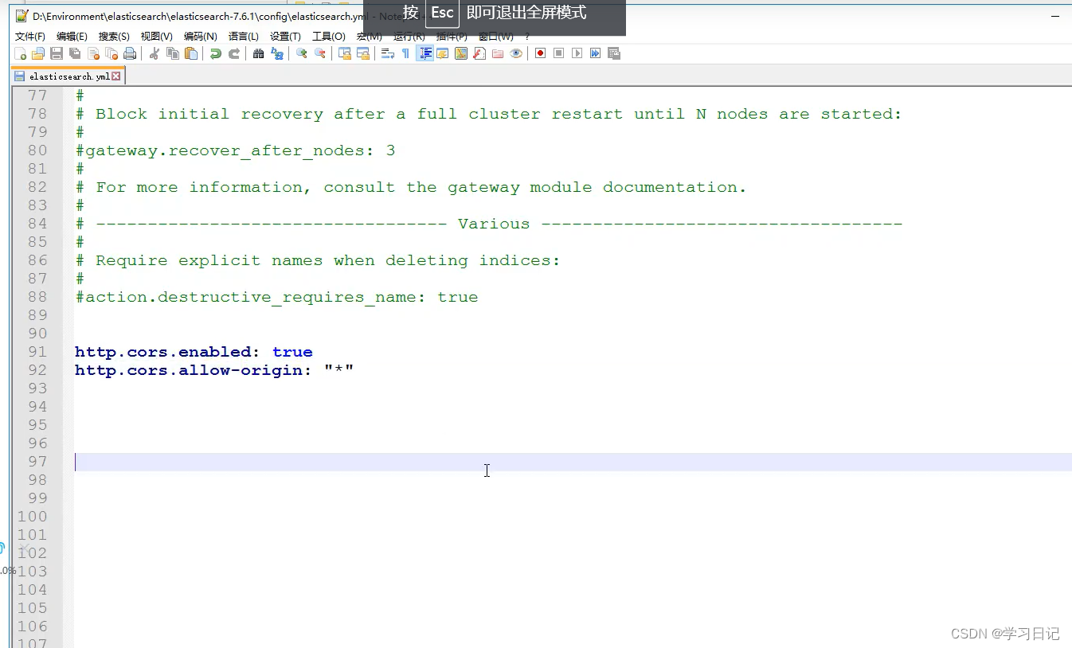1072x648 pixels.
Task: Open a file using toolbar folder icon
Action: tap(38, 53)
